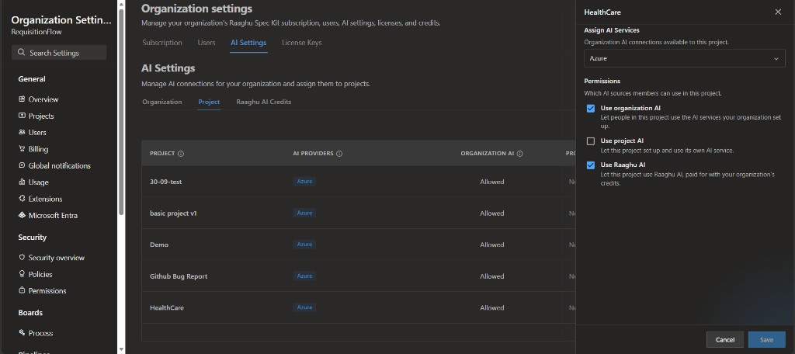Click the Users sidebar icon
Image resolution: width=795 pixels, height=354 pixels.
pyautogui.click(x=22, y=133)
